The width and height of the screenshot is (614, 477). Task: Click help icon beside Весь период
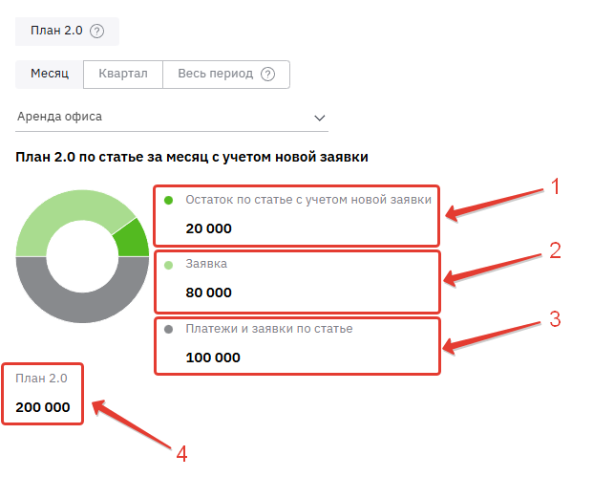tap(268, 75)
